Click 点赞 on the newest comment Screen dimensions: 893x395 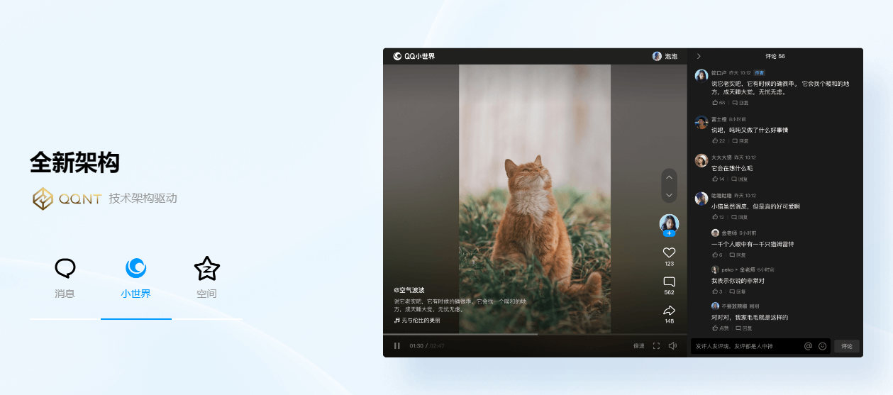721,328
